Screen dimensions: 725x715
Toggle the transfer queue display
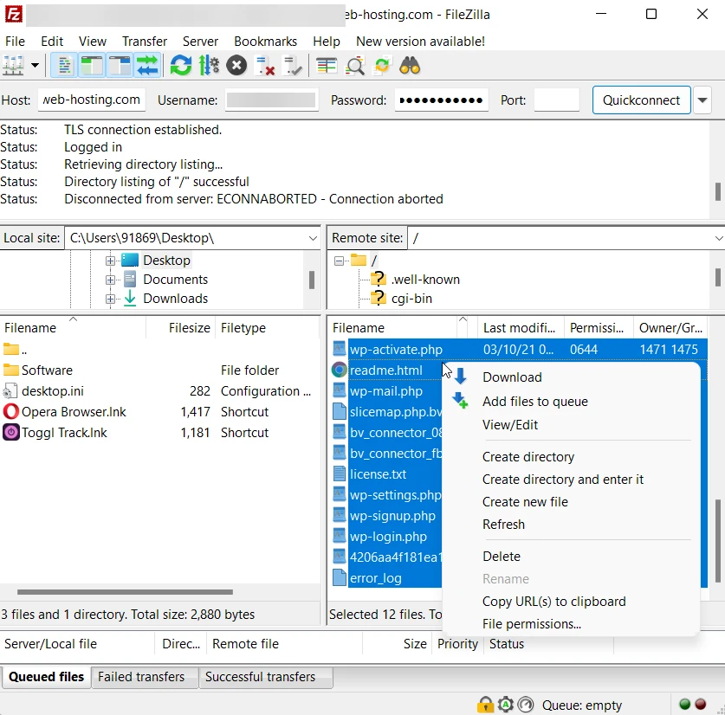tap(147, 66)
